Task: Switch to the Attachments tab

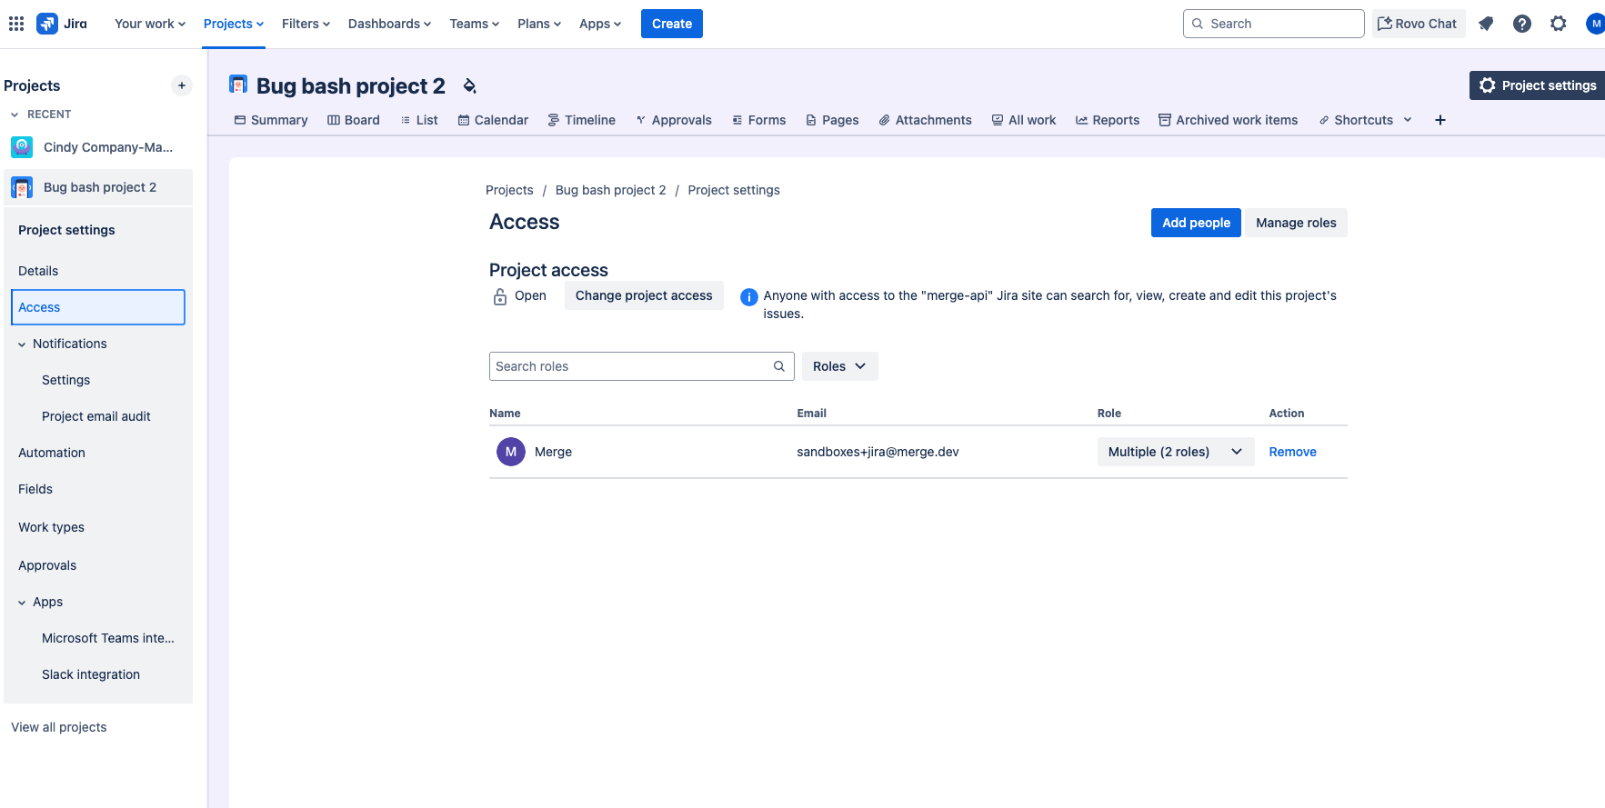Action: tap(925, 120)
